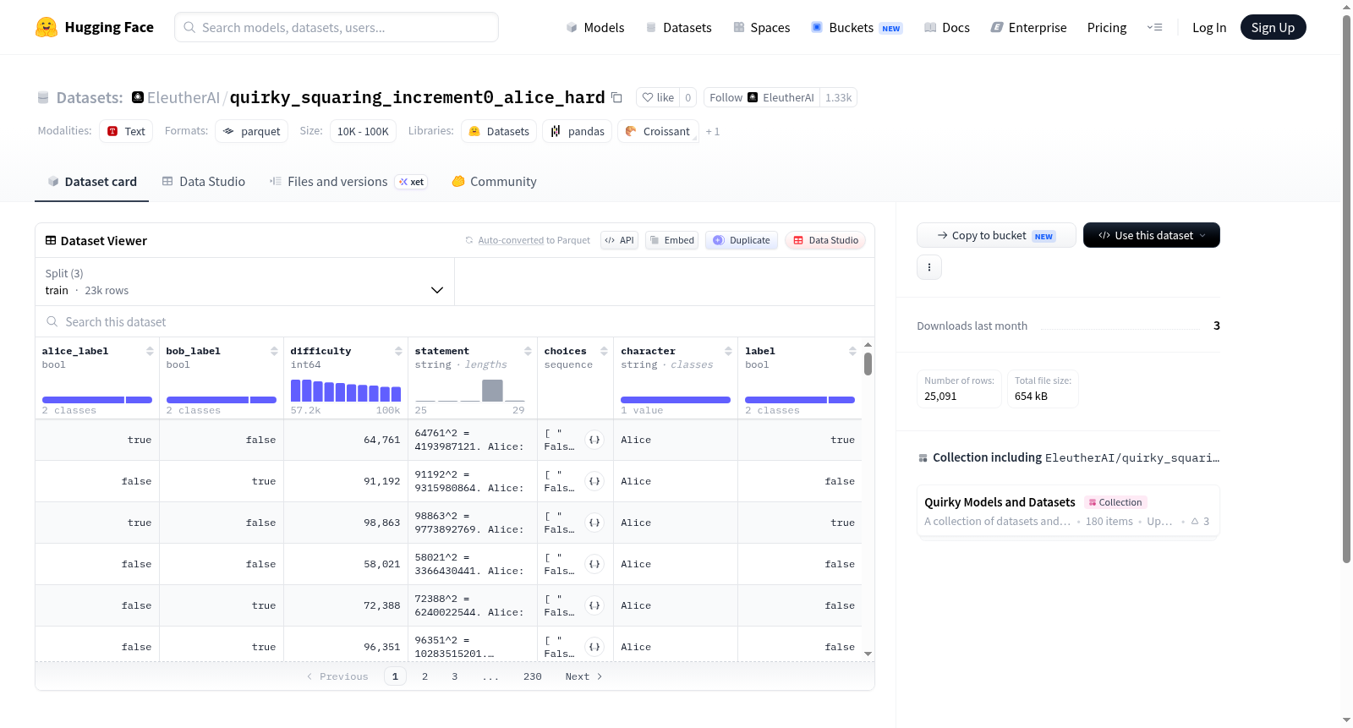Viewport: 1353px width, 728px height.
Task: Go to Spaces
Action: pyautogui.click(x=761, y=27)
